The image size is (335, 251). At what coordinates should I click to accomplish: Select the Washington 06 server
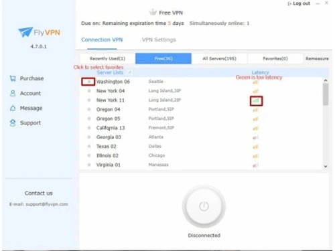(x=113, y=82)
